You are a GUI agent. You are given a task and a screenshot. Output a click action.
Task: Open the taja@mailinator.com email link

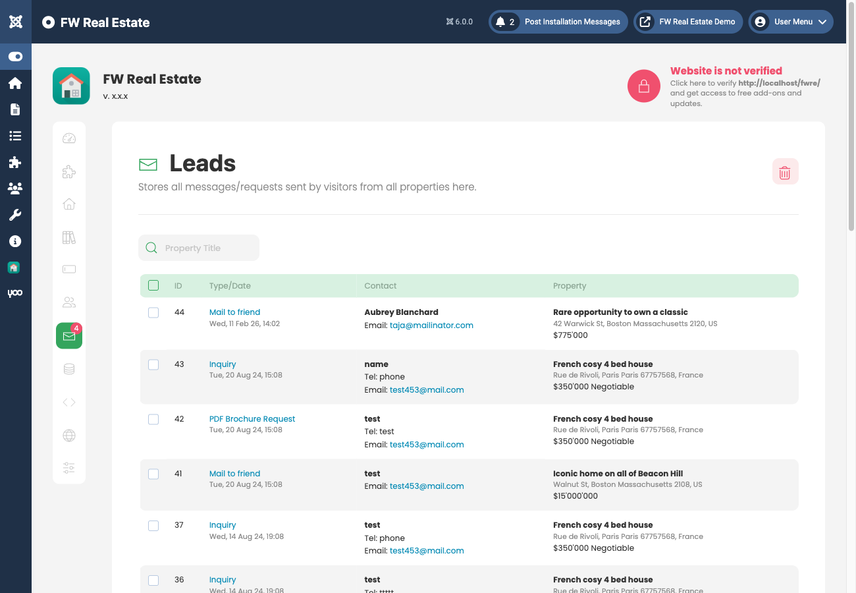click(431, 325)
